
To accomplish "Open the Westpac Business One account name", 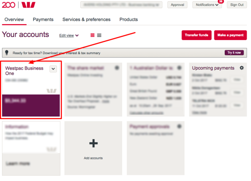I will click(24, 71).
